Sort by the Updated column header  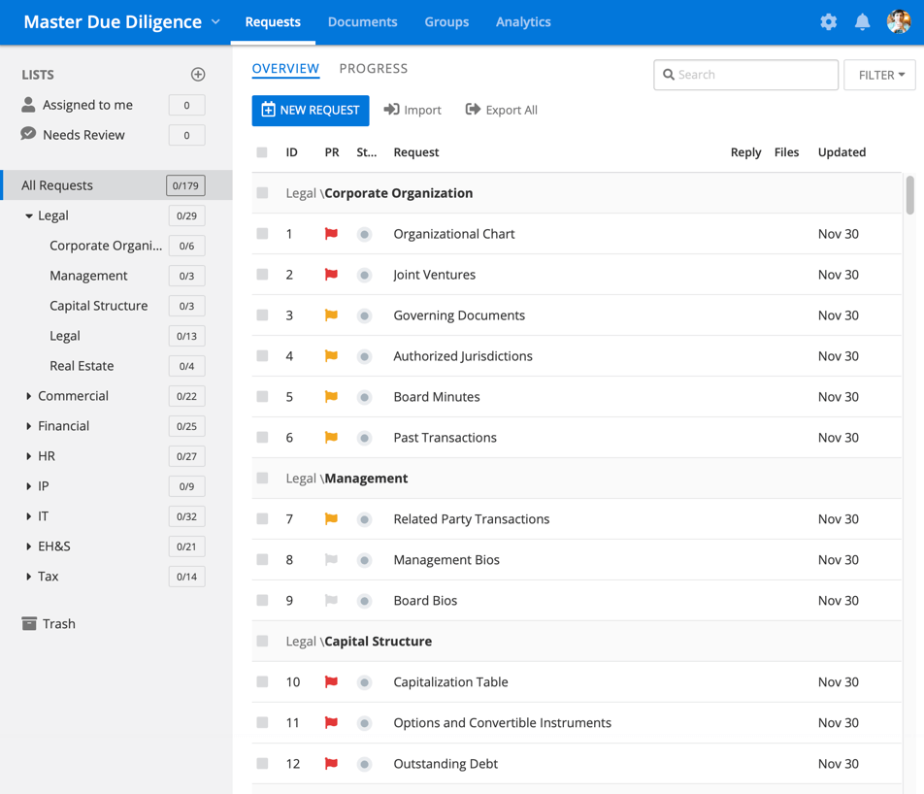point(841,152)
